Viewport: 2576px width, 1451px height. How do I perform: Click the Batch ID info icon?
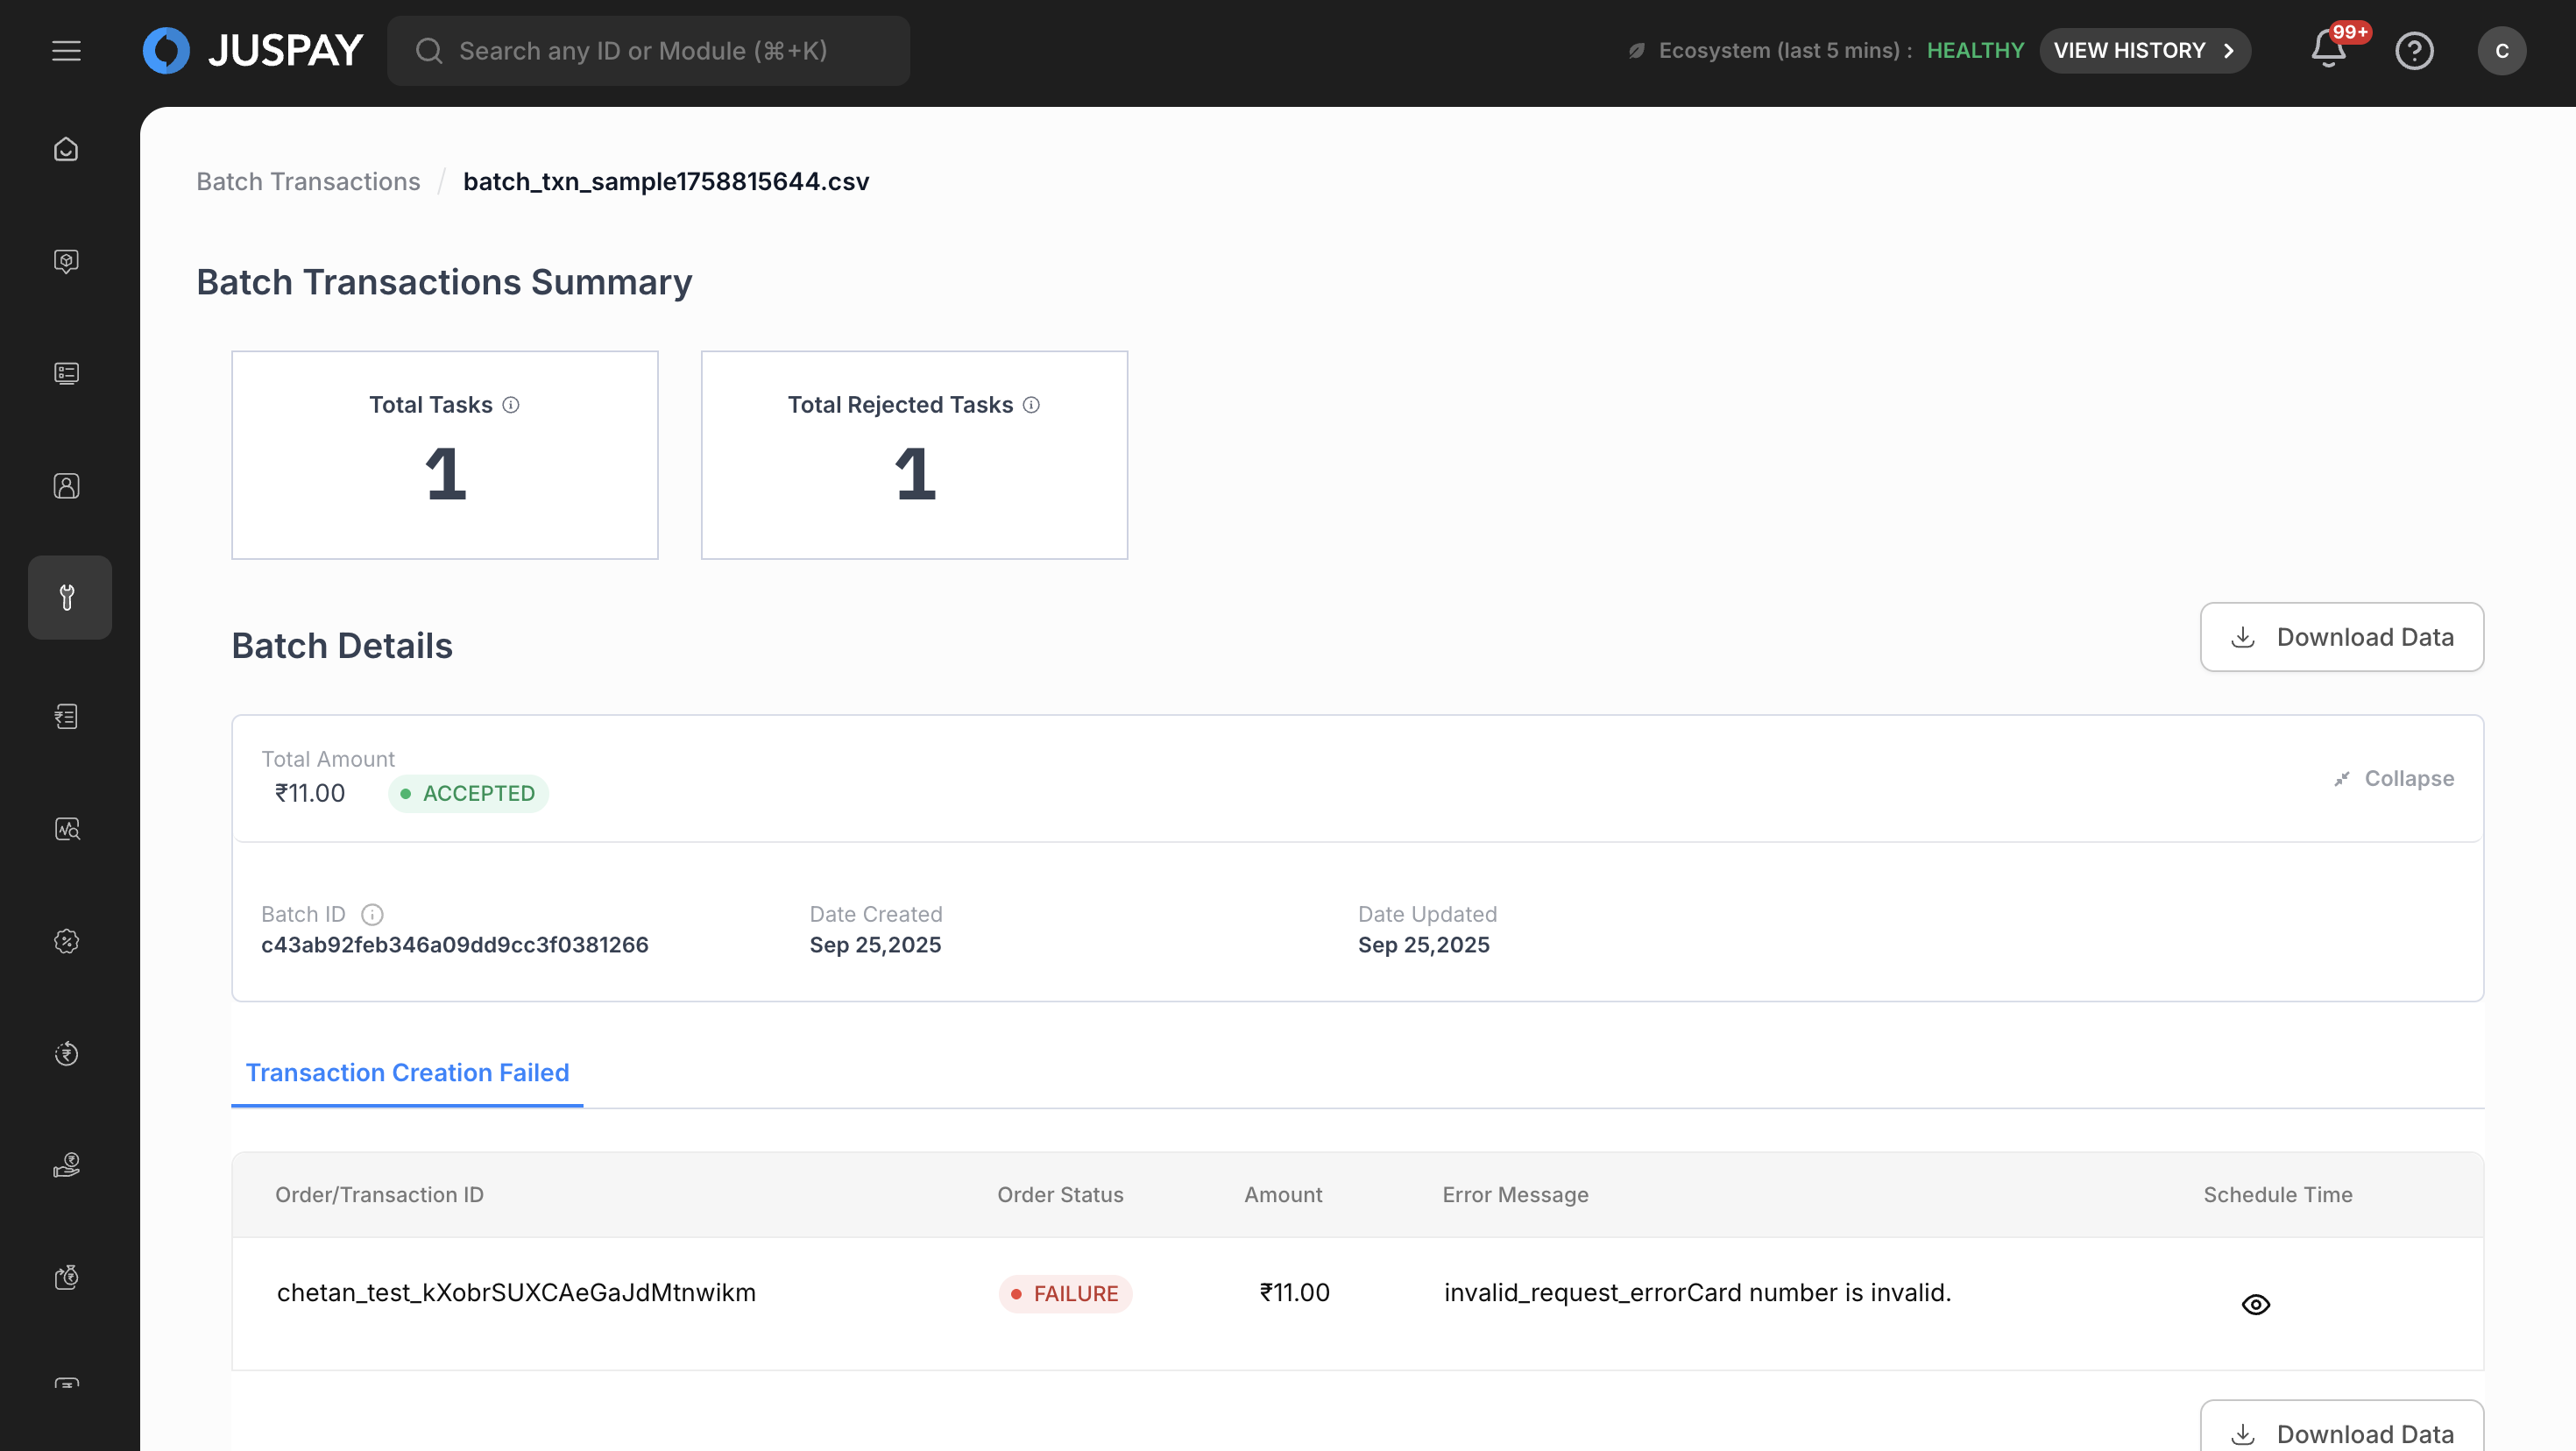click(x=372, y=914)
